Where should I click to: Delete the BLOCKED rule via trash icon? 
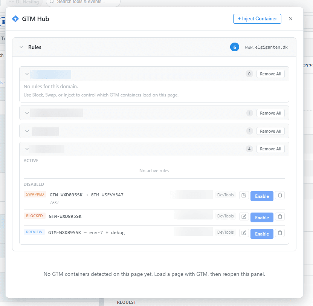pyautogui.click(x=280, y=217)
